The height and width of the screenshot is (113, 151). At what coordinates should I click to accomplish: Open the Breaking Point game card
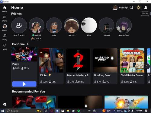point(105,66)
